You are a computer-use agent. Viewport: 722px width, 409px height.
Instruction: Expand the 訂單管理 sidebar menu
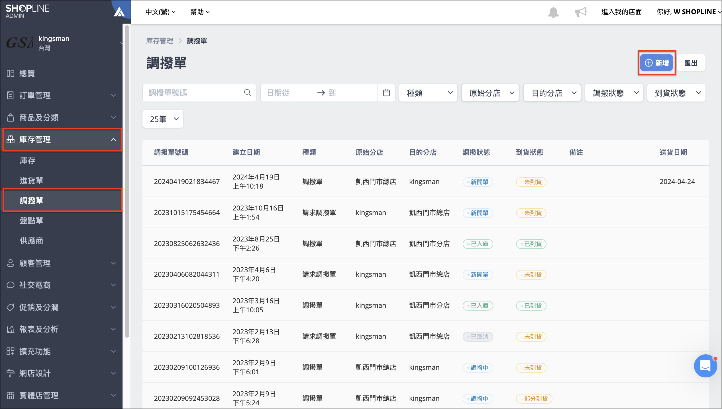coord(61,95)
